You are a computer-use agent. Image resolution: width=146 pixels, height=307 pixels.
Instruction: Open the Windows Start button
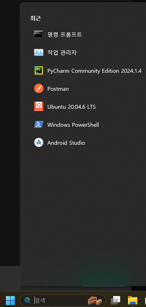(x=10, y=300)
